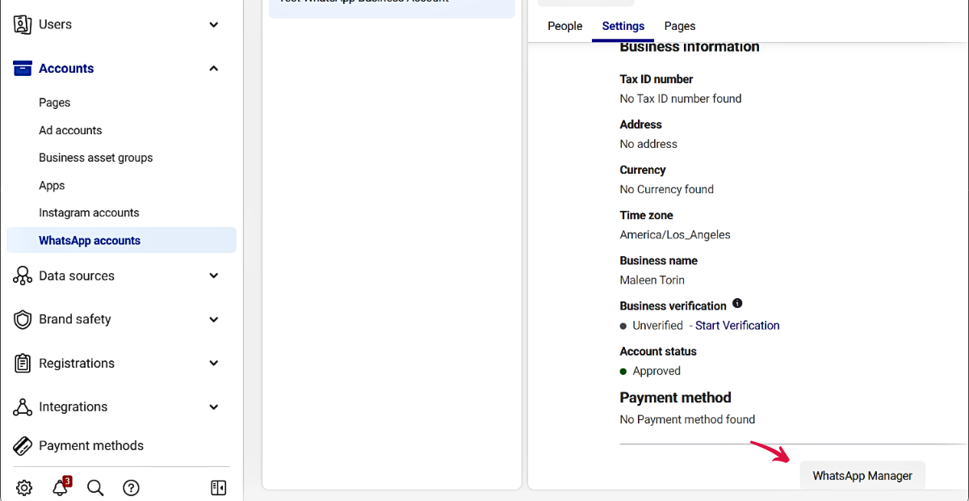Click the Registrations clipboard icon
This screenshot has width=969, height=501.
23,363
